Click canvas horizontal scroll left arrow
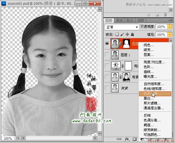Screen dimensions: 175x143 [23, 138]
